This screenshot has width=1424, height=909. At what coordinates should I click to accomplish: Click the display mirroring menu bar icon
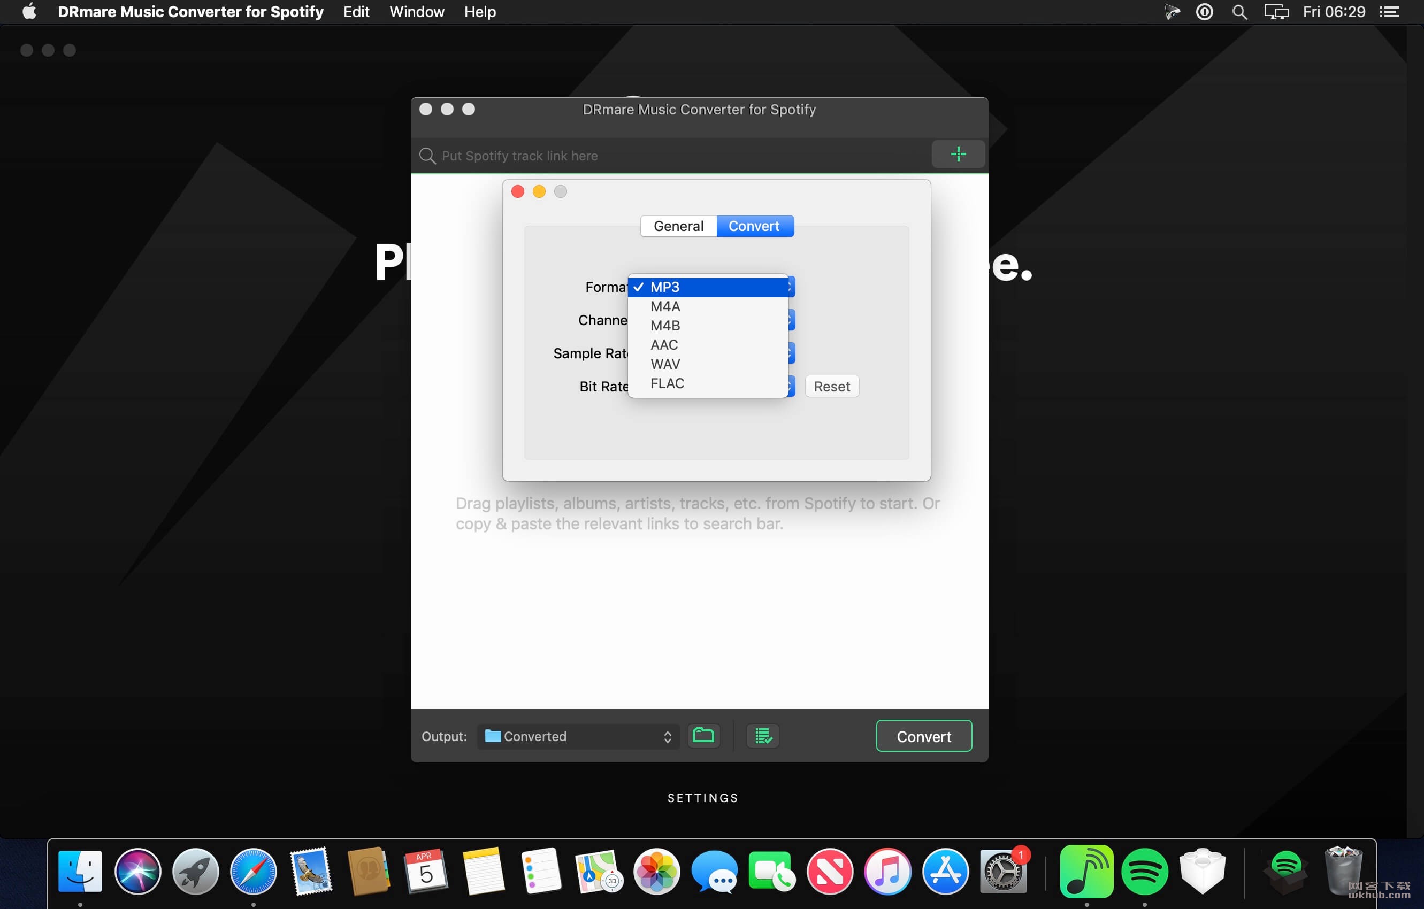coord(1276,12)
